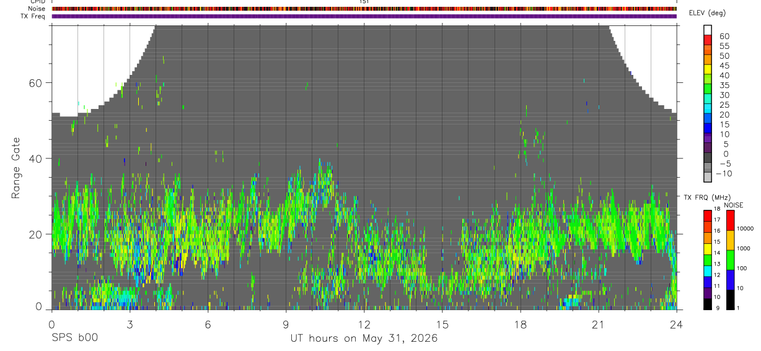Click x-axis tick label 3
761x351 pixels.
130,324
